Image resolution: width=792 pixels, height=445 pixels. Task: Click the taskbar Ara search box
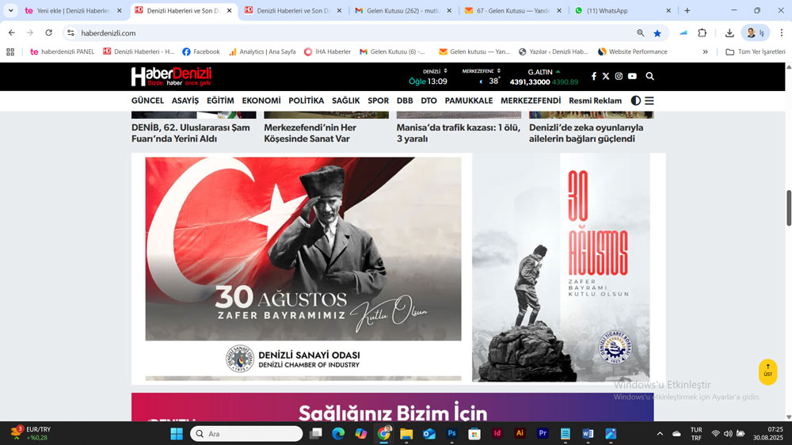point(246,433)
